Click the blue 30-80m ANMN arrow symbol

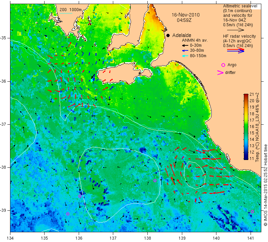[185, 51]
